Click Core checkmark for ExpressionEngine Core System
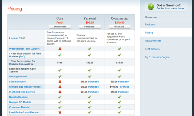 tap(60, 70)
